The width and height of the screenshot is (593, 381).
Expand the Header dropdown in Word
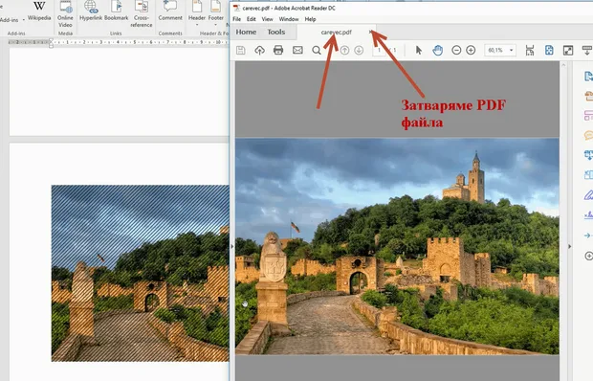pos(197,25)
